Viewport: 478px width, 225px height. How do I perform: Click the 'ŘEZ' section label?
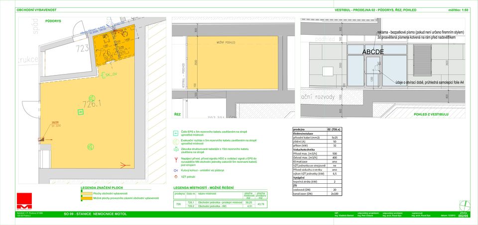[x=177, y=115]
